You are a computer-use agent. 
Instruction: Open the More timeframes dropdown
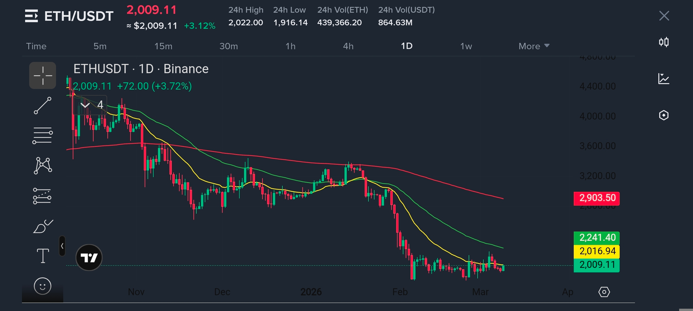534,46
